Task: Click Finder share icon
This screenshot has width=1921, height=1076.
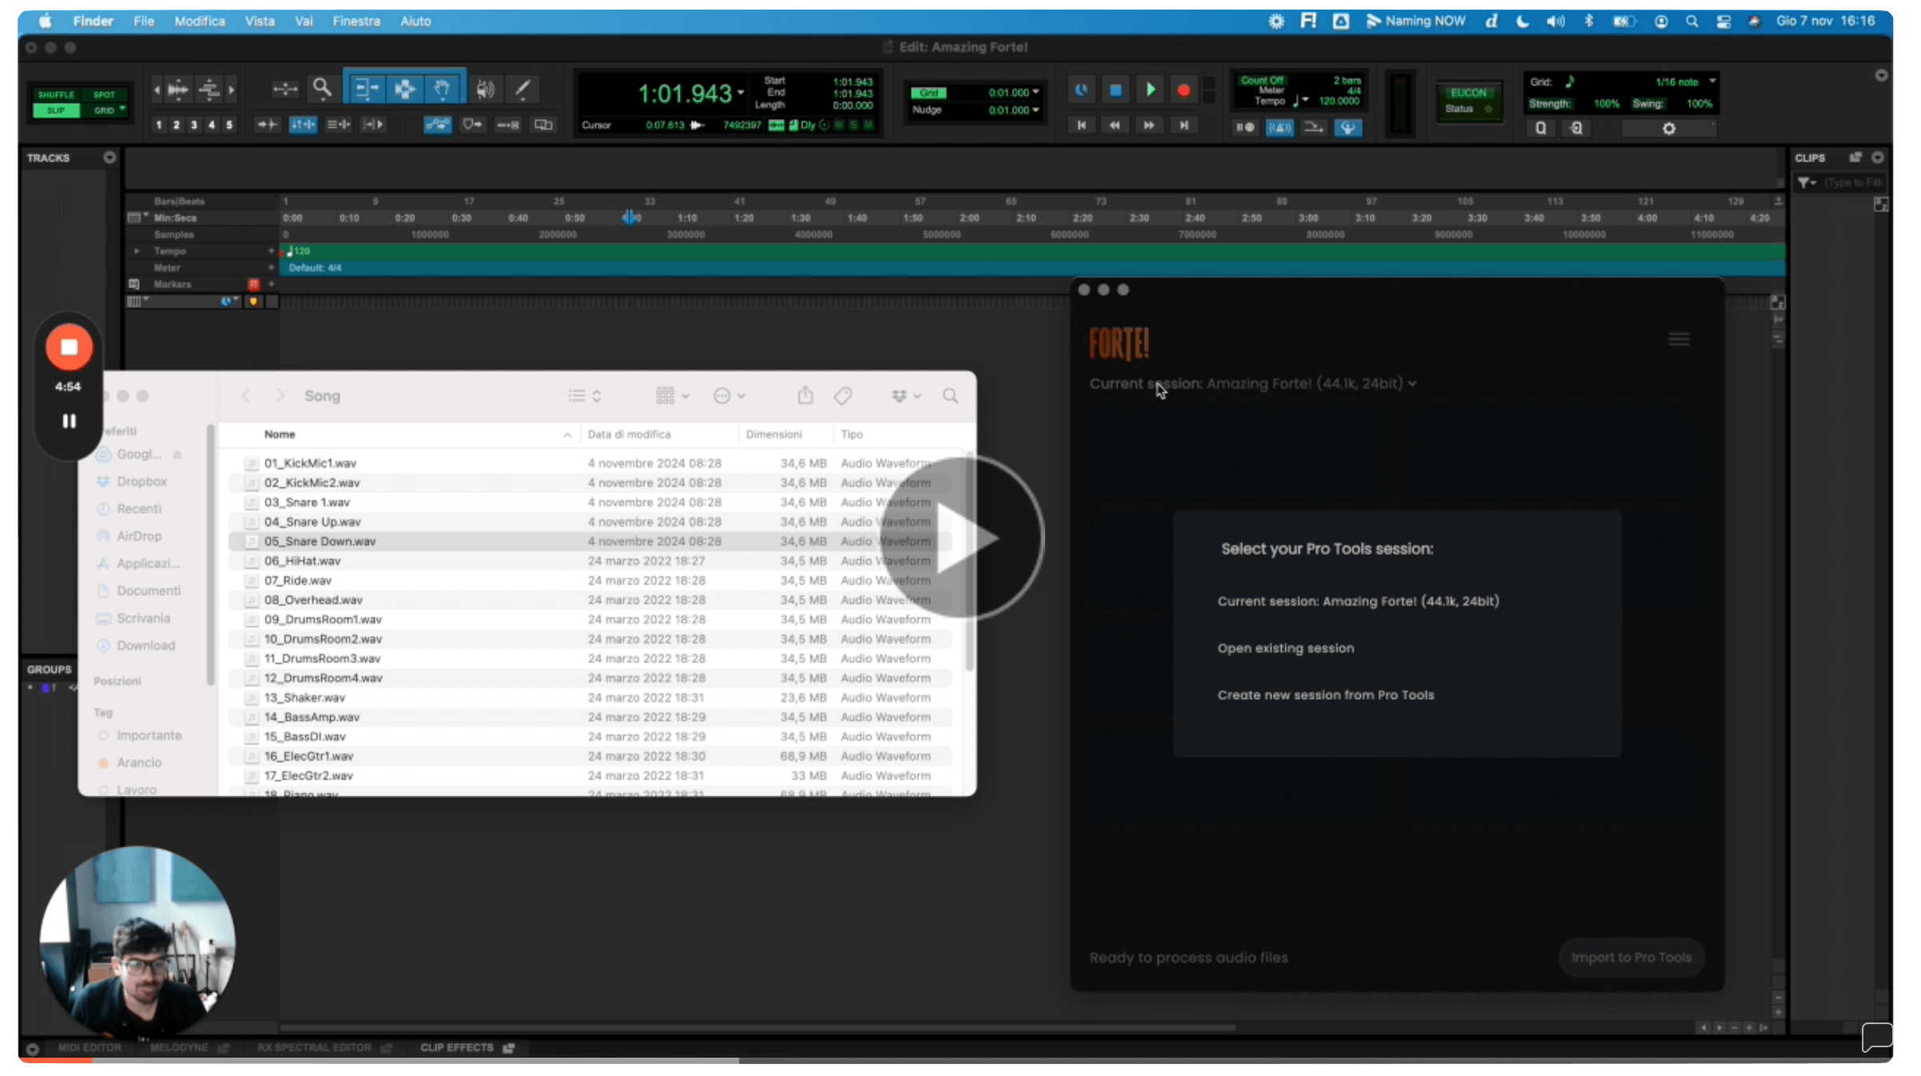Action: 805,395
